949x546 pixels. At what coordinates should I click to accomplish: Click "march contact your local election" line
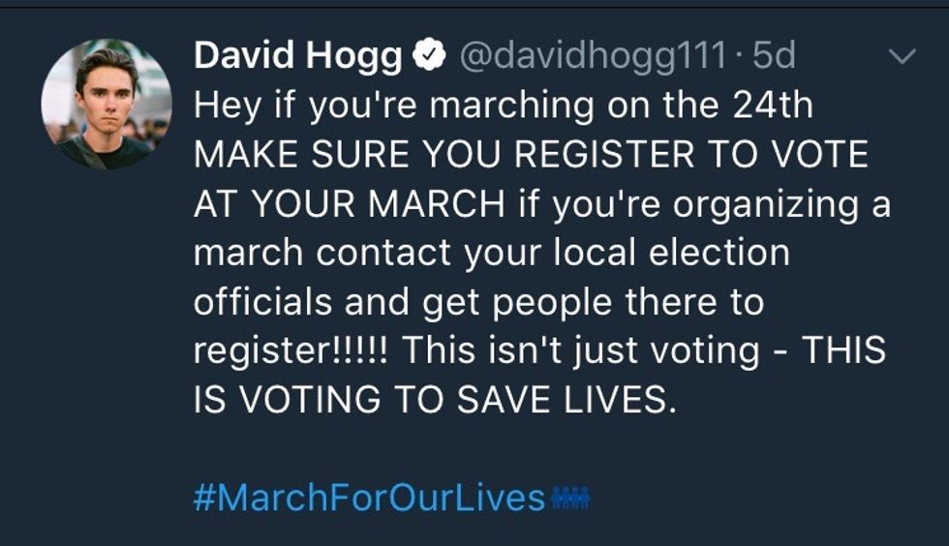tap(491, 254)
